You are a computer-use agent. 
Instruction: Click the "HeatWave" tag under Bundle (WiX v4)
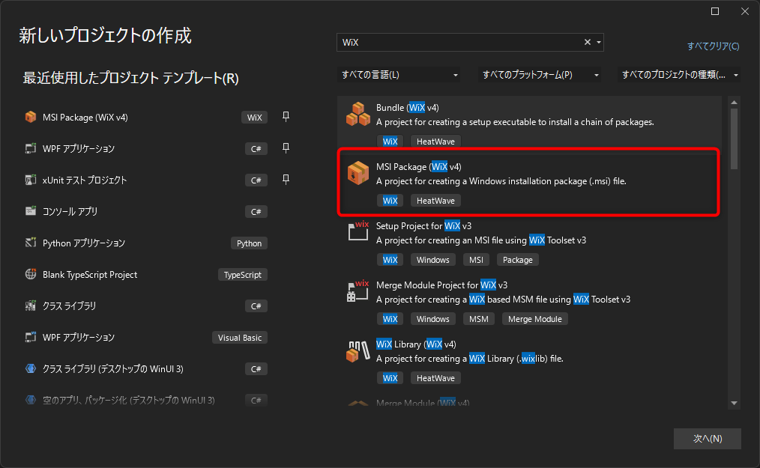435,142
